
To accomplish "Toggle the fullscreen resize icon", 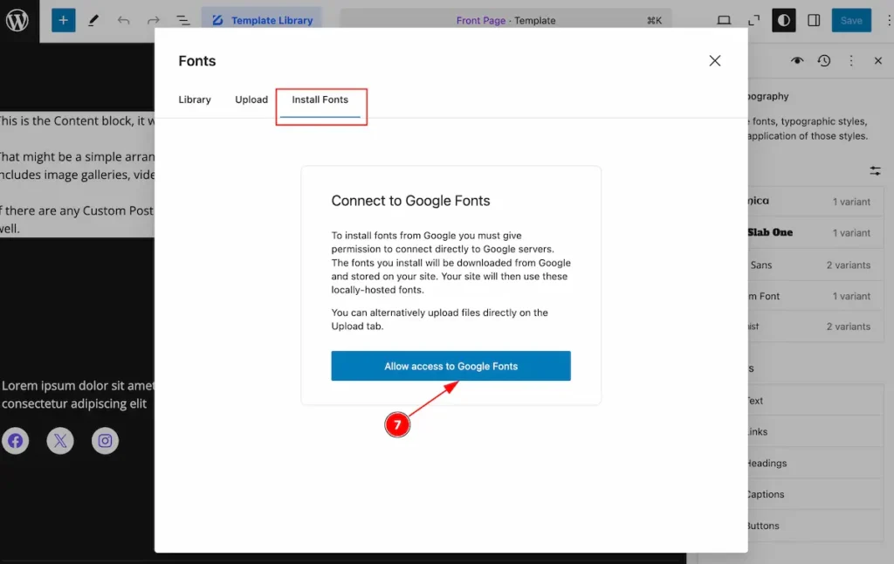I will pyautogui.click(x=753, y=21).
